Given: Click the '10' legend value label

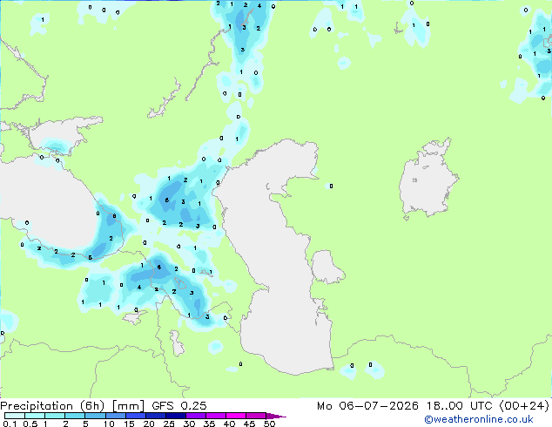Looking at the screenshot, I should click(x=109, y=424).
